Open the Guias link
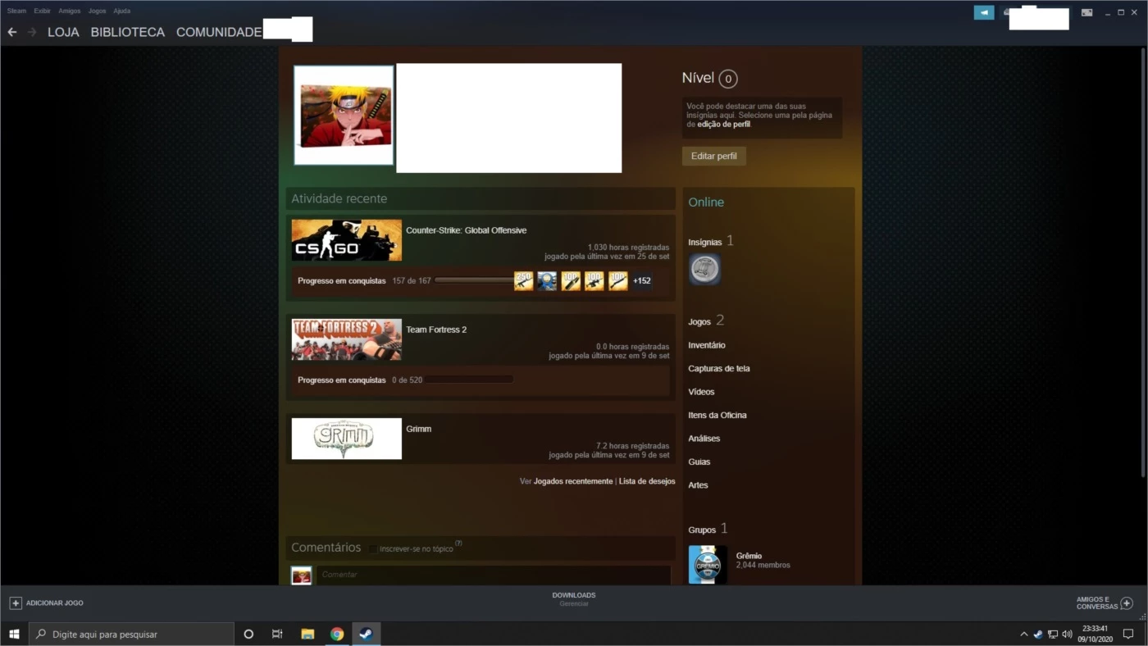Viewport: 1148px width, 646px height. tap(699, 462)
